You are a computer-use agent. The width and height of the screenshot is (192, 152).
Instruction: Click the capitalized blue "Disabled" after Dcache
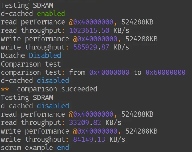pyautogui.click(x=45, y=56)
